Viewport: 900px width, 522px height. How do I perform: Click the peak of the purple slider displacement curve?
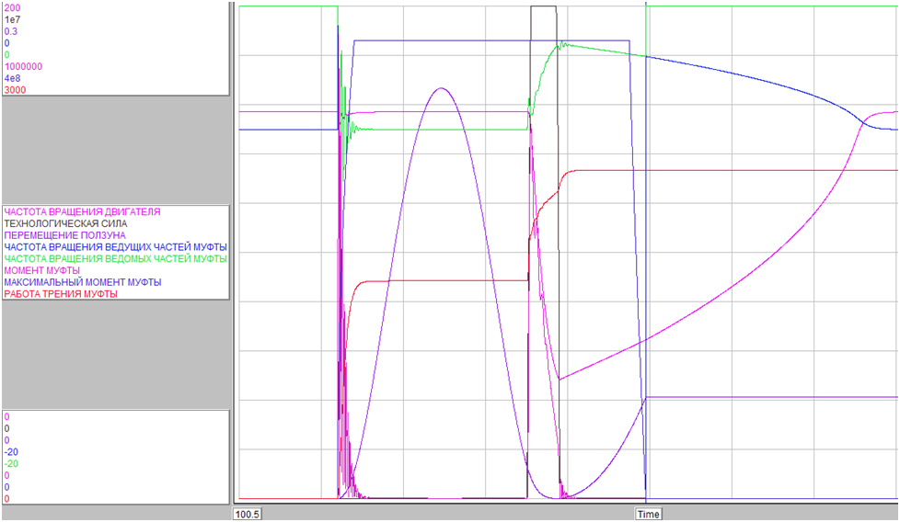click(440, 88)
